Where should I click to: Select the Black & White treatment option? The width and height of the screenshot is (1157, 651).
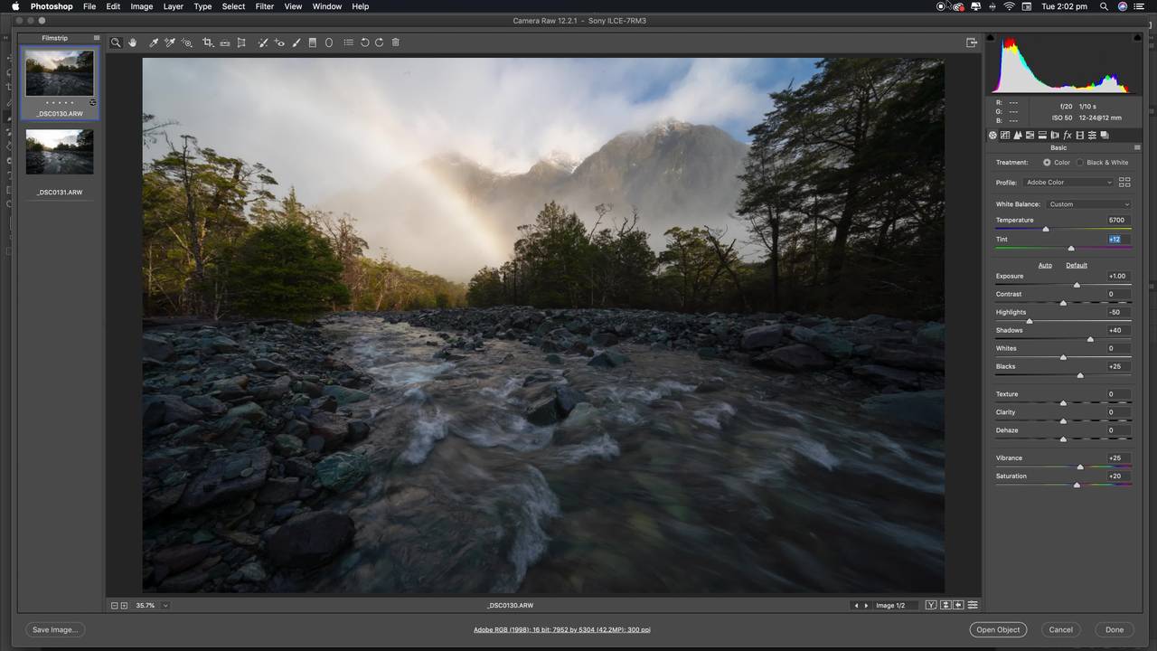(x=1079, y=163)
